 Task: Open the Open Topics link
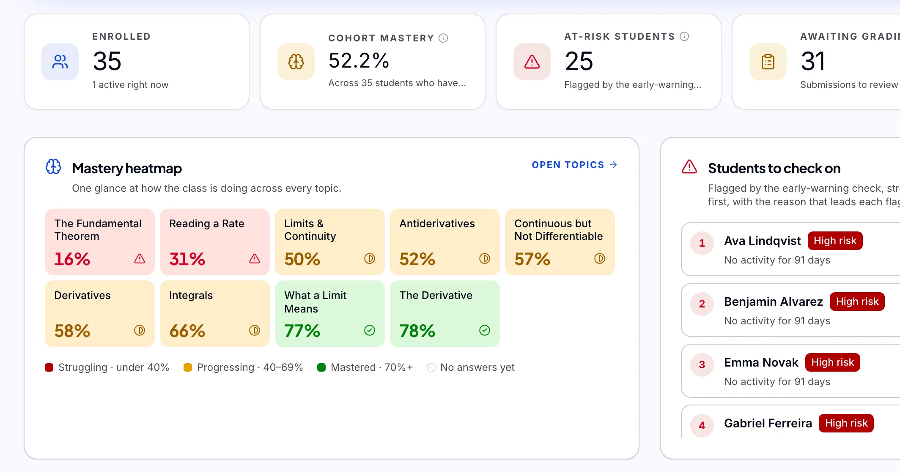click(574, 165)
